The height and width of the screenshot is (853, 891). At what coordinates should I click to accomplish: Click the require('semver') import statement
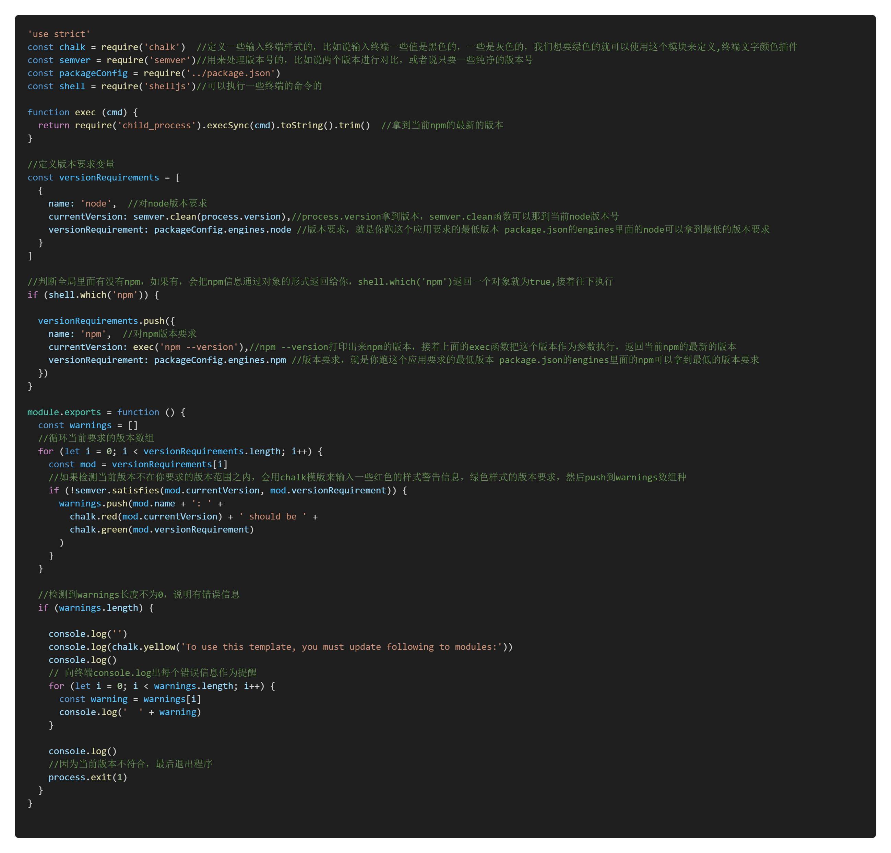click(x=111, y=60)
